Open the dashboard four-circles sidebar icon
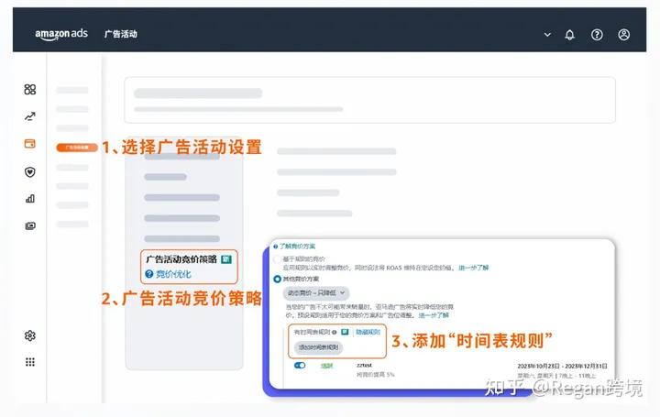 (x=30, y=89)
